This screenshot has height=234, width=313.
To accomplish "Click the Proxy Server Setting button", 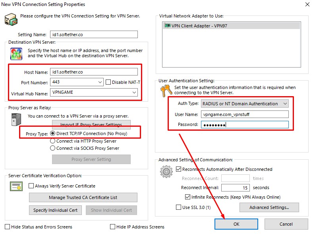I will point(91,159).
